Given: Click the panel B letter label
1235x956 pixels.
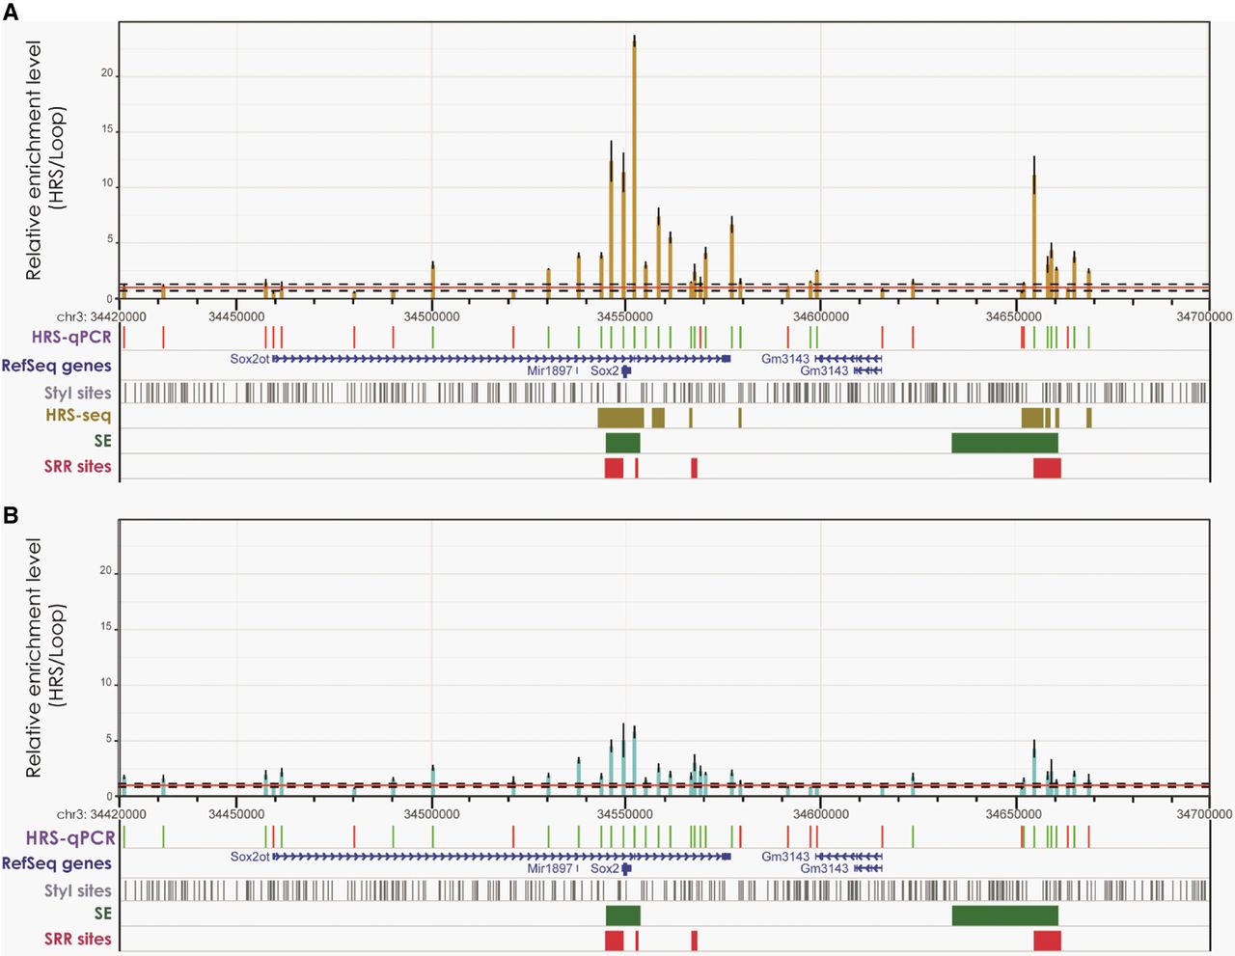Looking at the screenshot, I should pos(11,515).
